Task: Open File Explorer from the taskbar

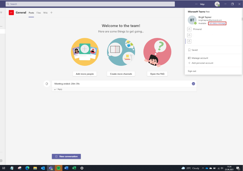Action: tap(35, 168)
